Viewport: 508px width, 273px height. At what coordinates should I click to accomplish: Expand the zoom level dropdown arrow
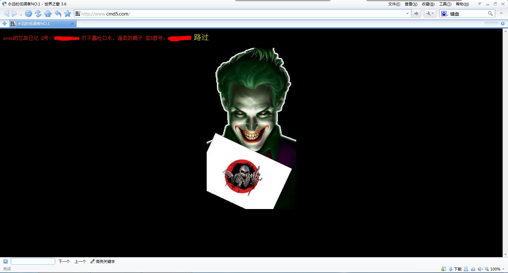click(503, 269)
